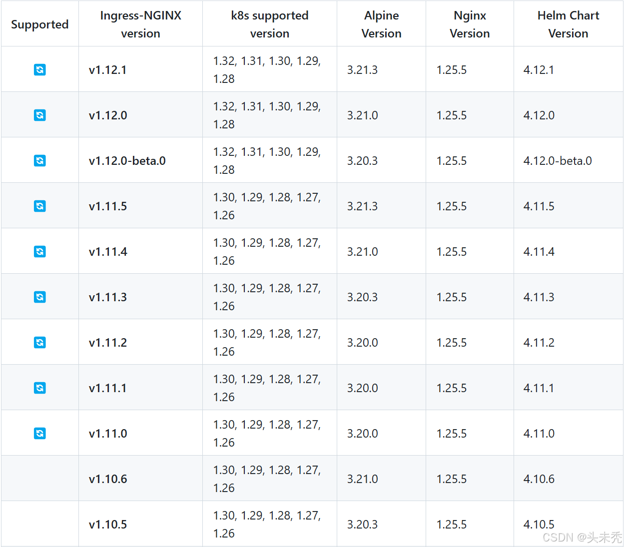Screen dimensions: 624x547
Task: Click Nginx version 1.25.5 in v1.12.1 row
Action: 452,70
